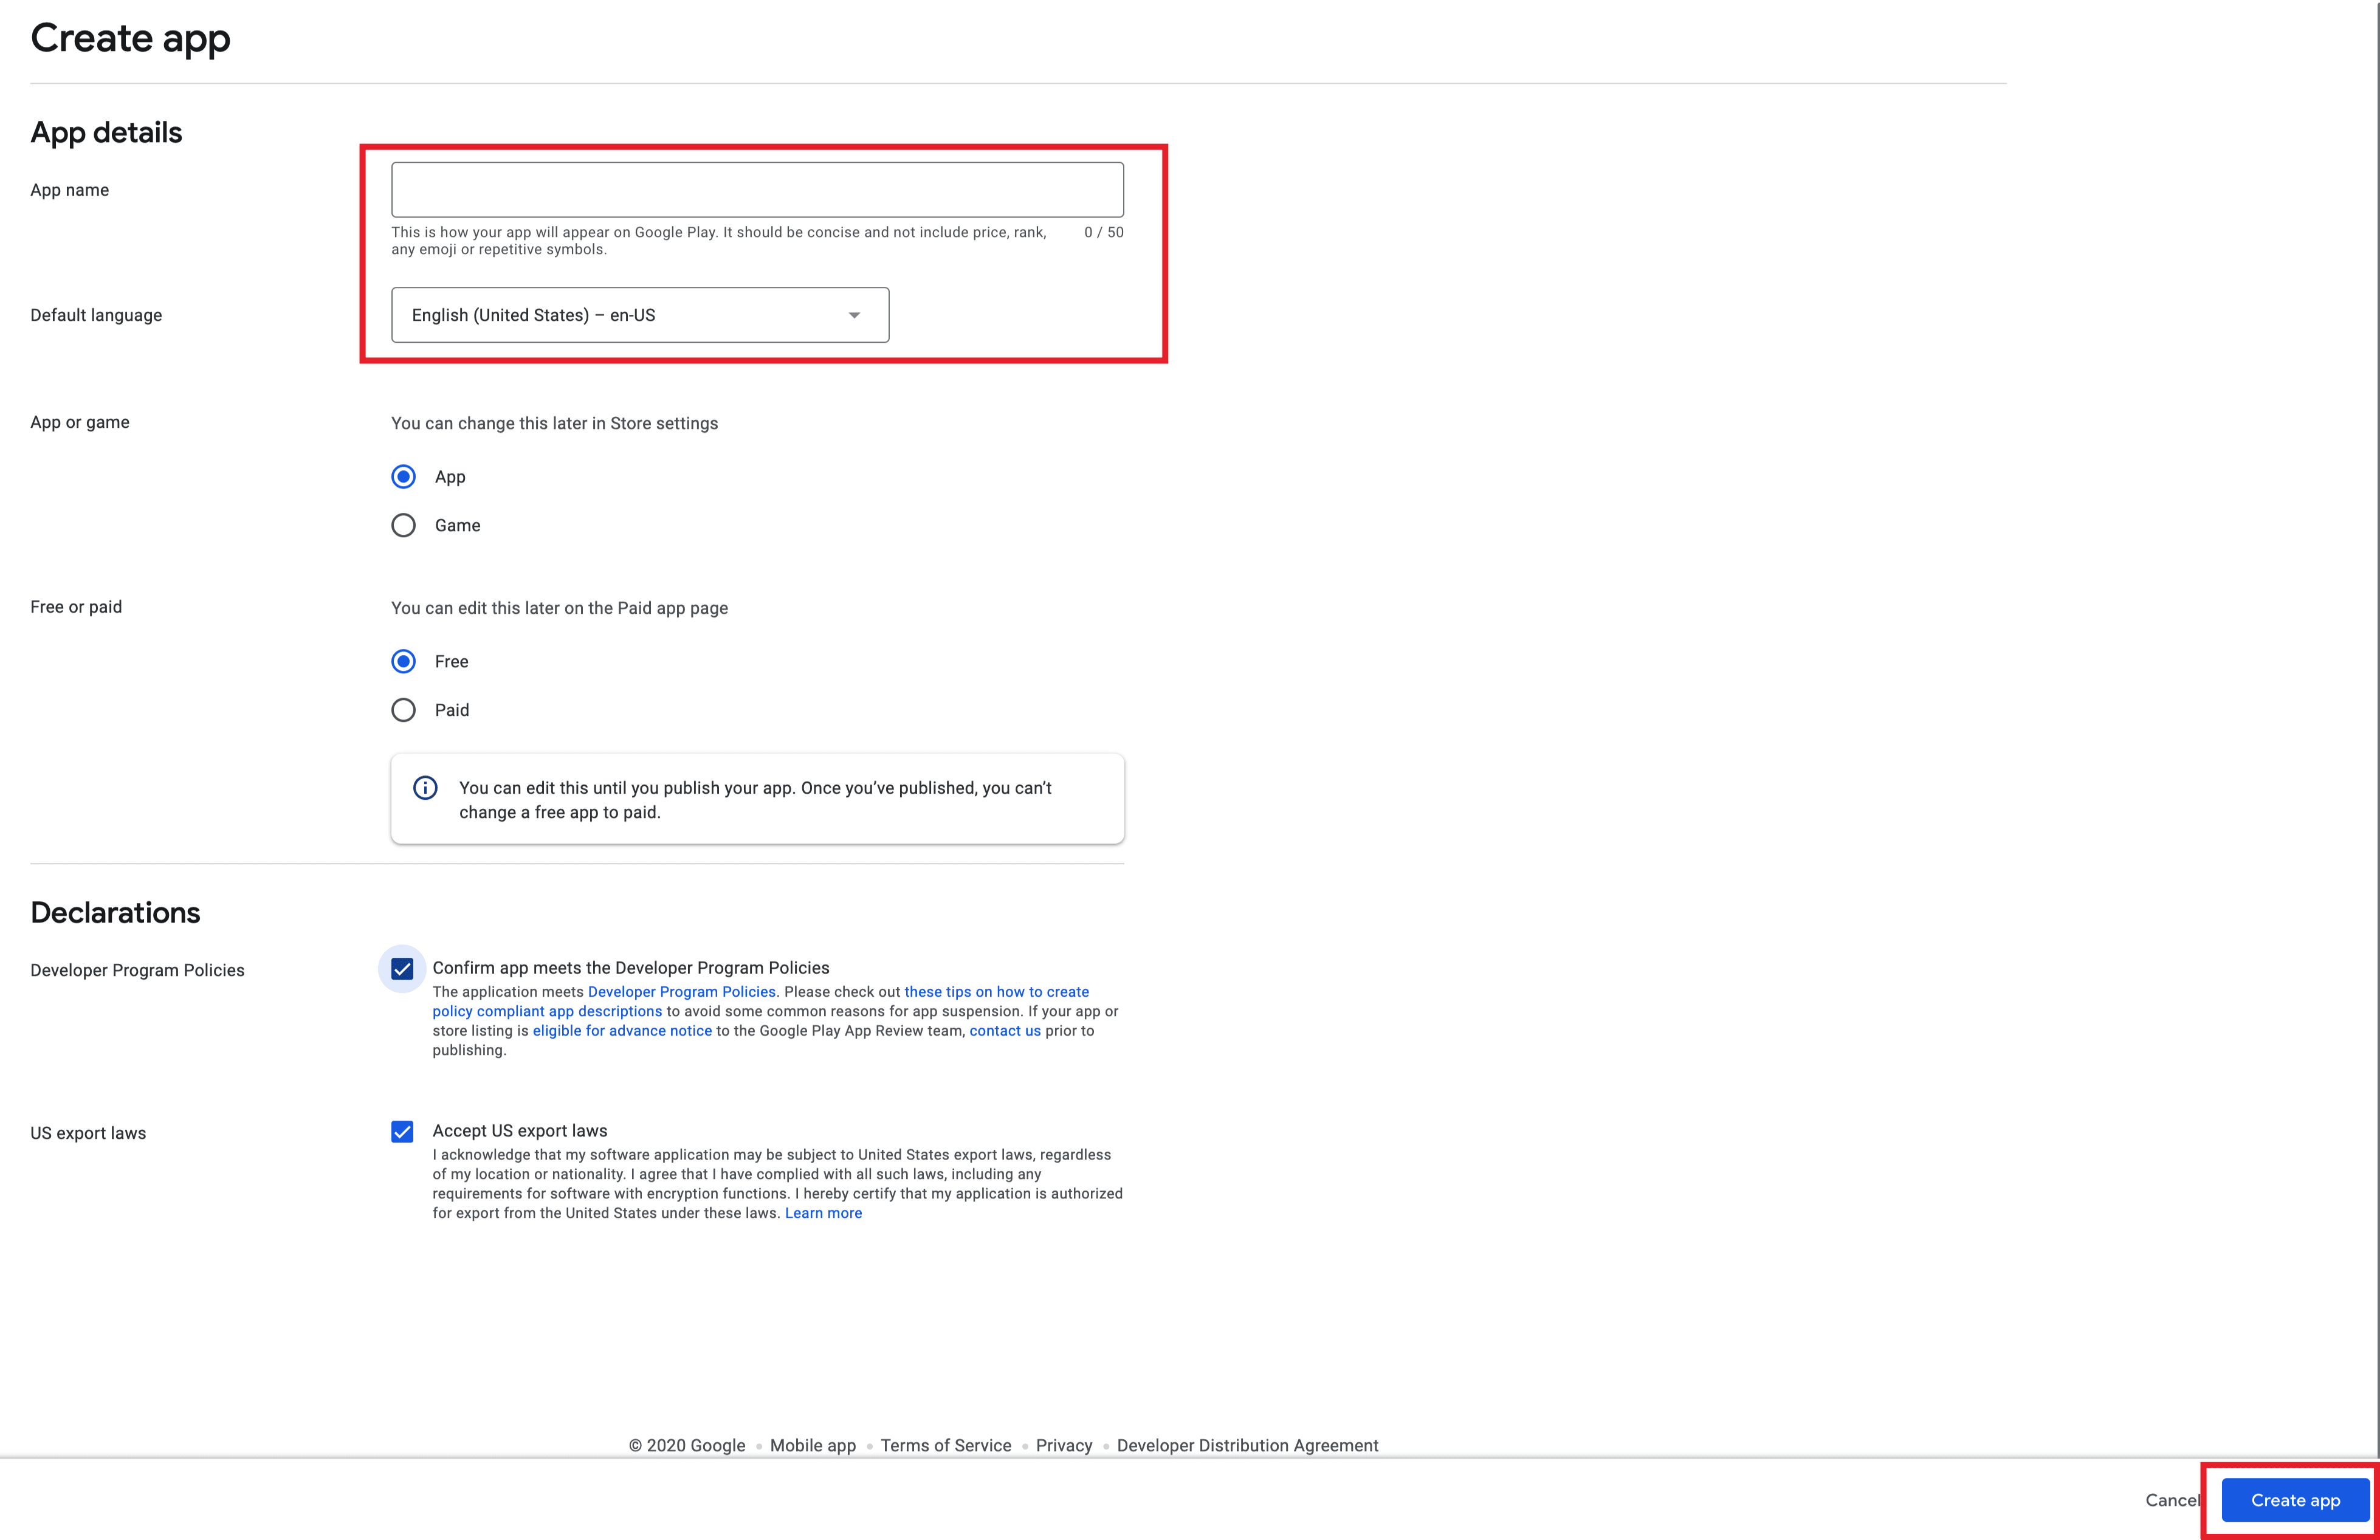Image resolution: width=2380 pixels, height=1540 pixels.
Task: Choose Game as the app type
Action: [403, 525]
